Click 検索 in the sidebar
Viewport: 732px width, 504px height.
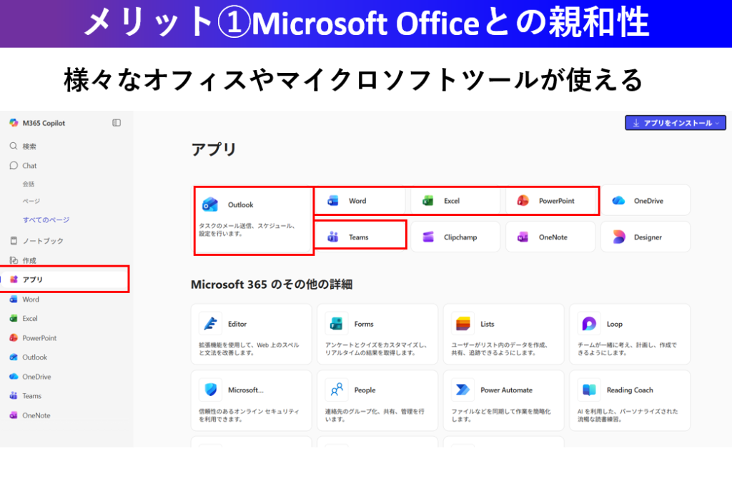click(29, 146)
